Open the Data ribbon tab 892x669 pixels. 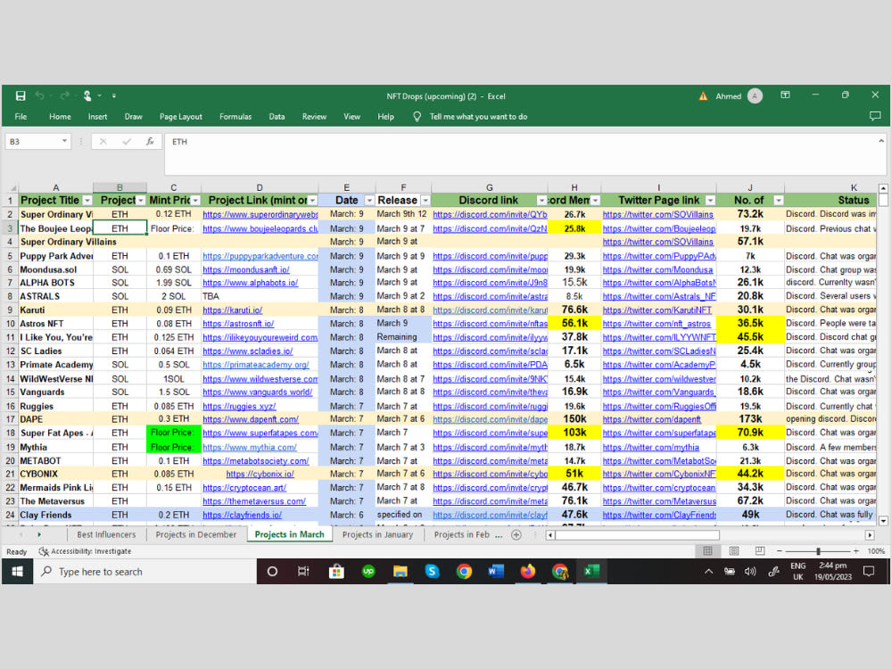coord(277,117)
